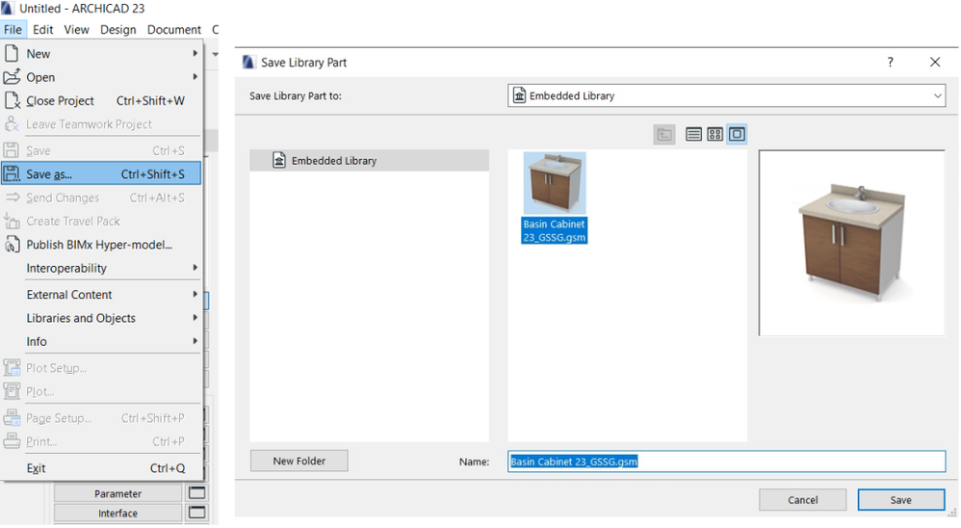
Task: Click the New Folder button
Action: pyautogui.click(x=299, y=462)
